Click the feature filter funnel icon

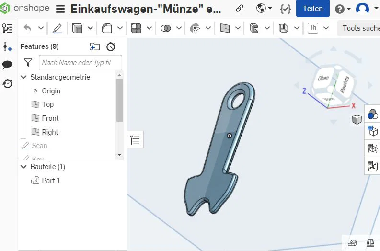pyautogui.click(x=28, y=62)
